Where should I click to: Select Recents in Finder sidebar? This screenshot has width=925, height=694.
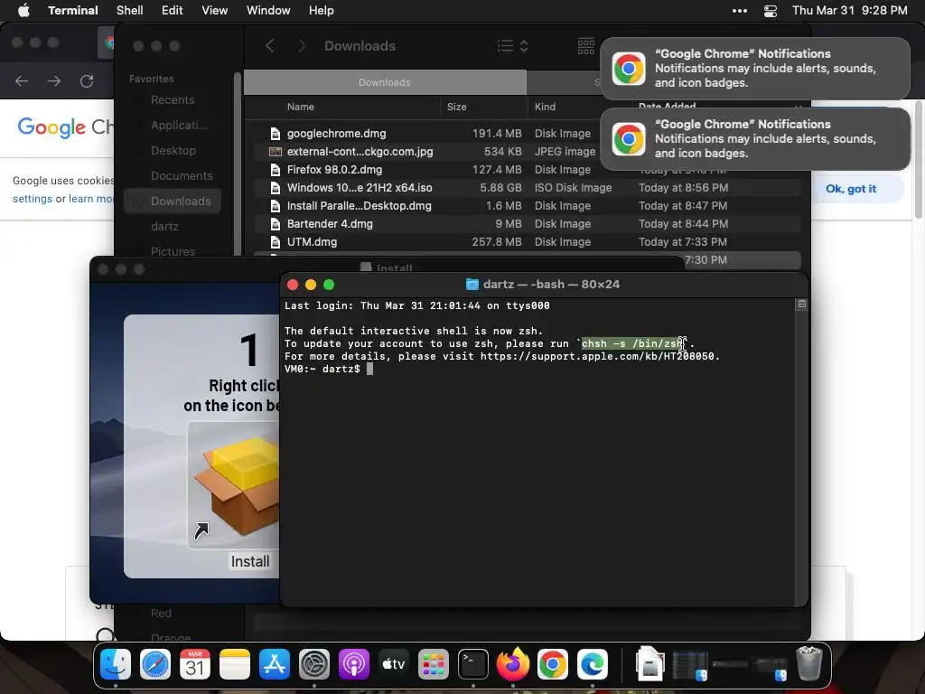[173, 99]
